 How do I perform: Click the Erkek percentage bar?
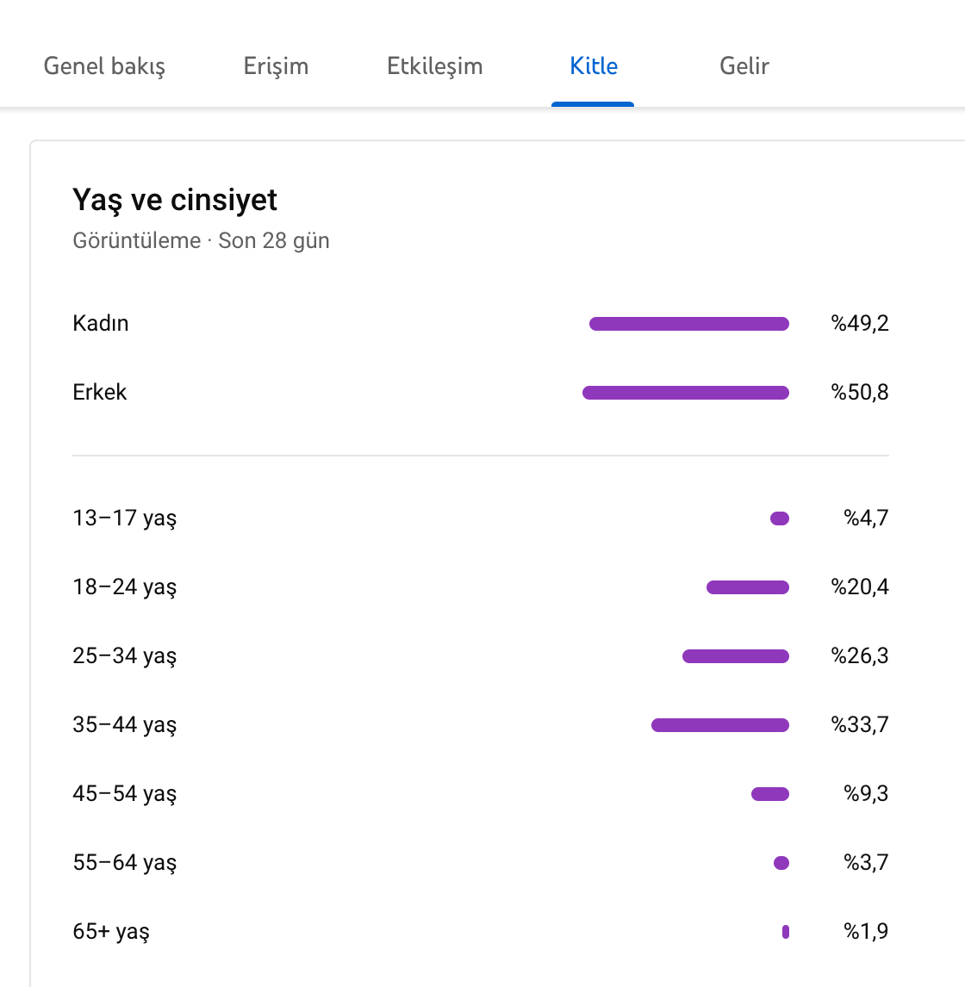(x=685, y=393)
